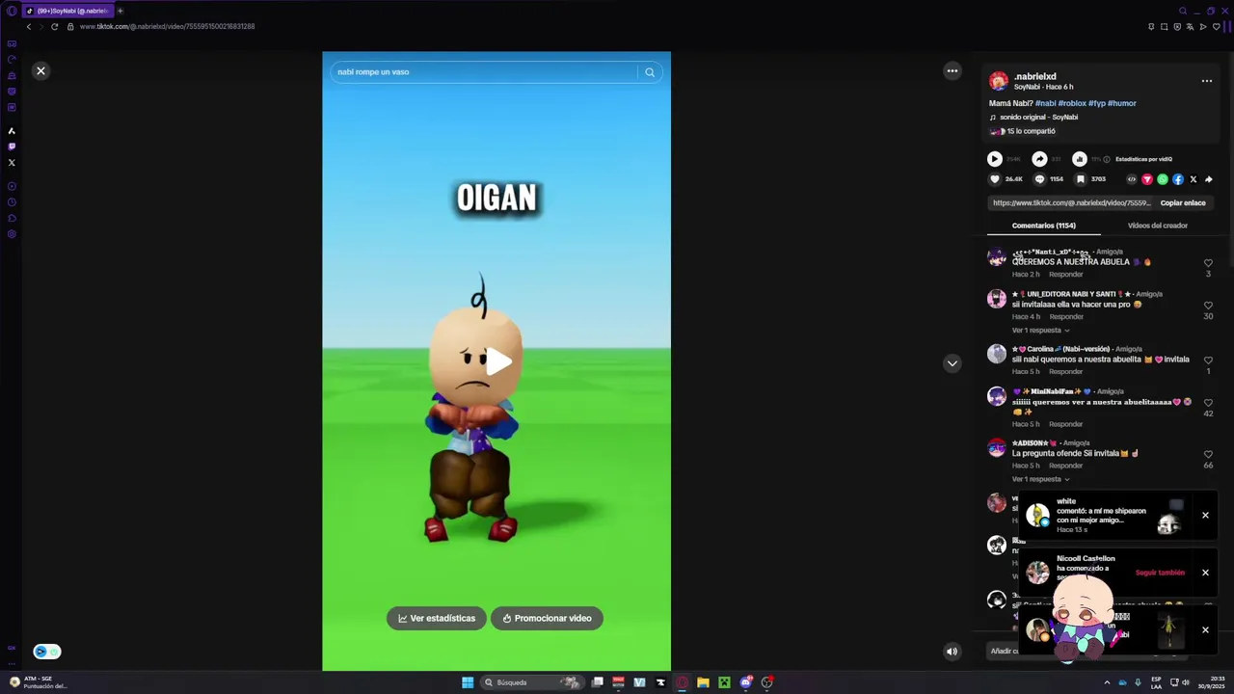Click the embed code icon
Image resolution: width=1234 pixels, height=694 pixels.
[1132, 179]
